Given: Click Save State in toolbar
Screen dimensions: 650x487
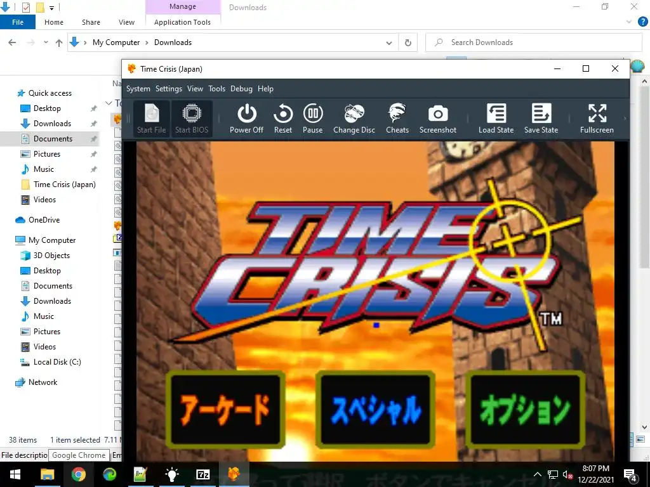Looking at the screenshot, I should click(541, 119).
